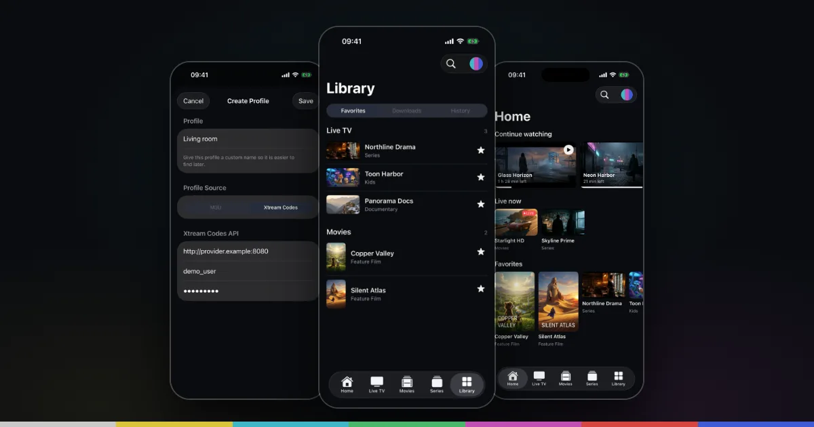Open Toon Harbor thumbnail in Library list
This screenshot has height=427, width=814.
tap(343, 178)
